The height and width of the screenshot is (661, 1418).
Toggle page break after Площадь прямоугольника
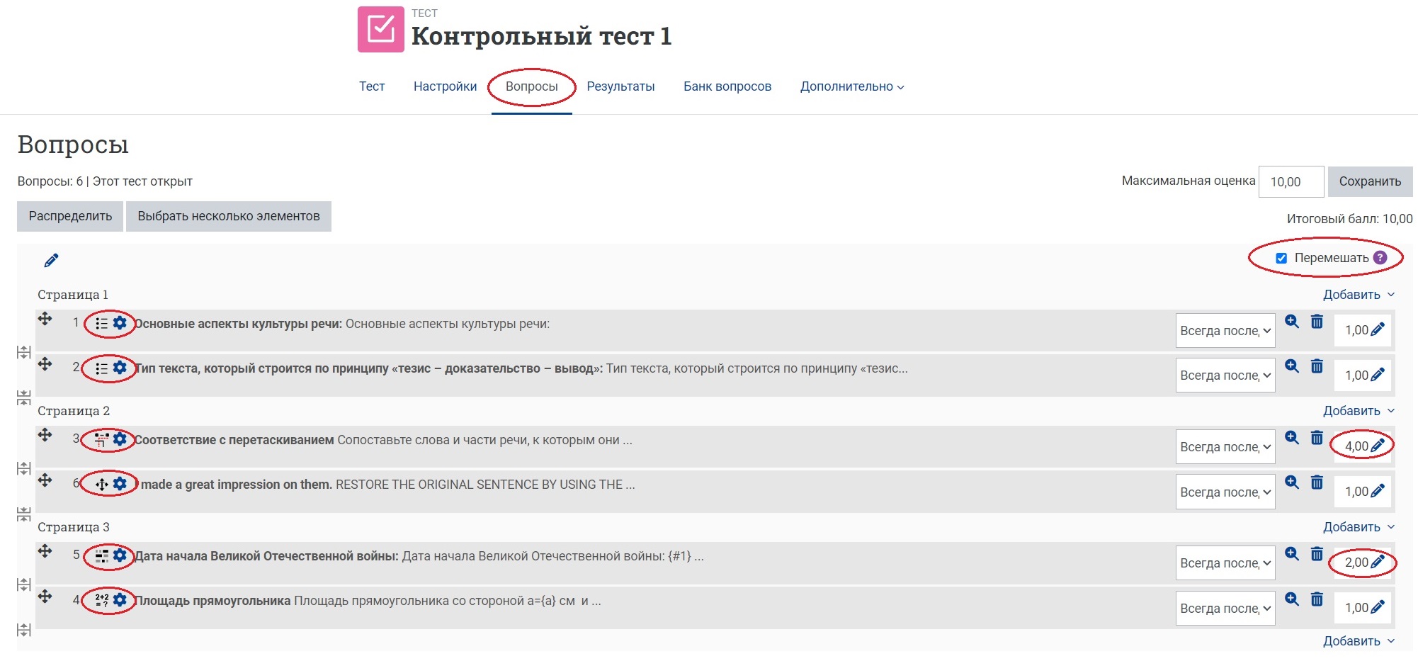click(x=24, y=630)
